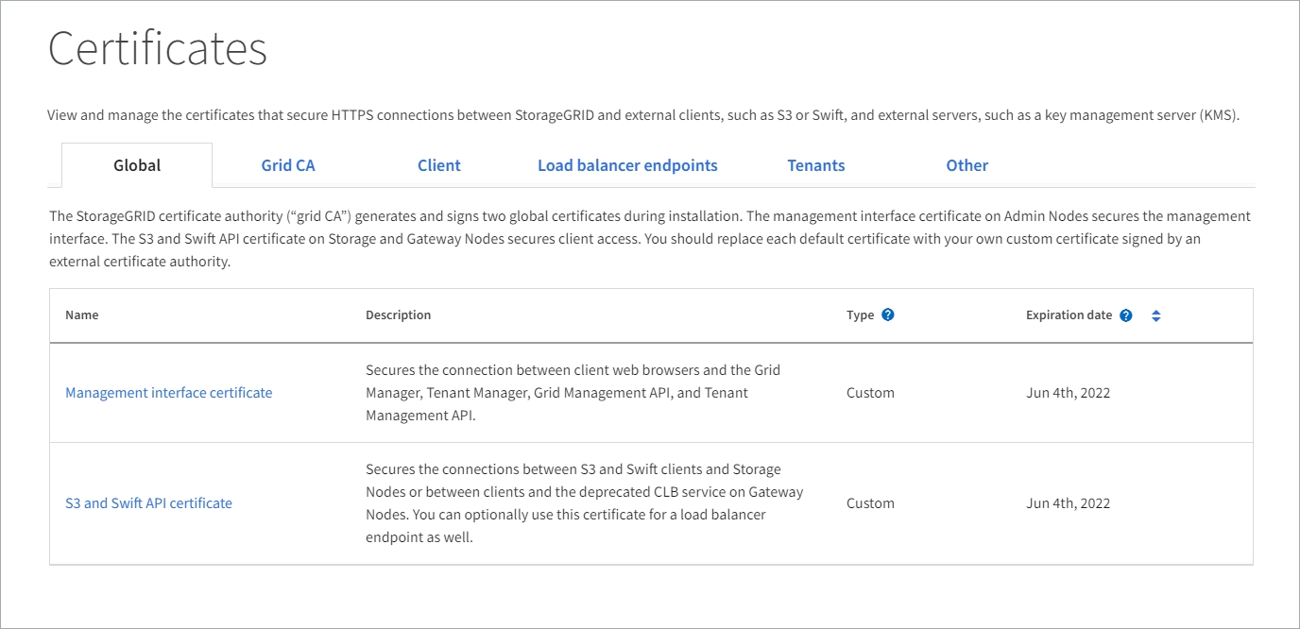Click the help icon beside Expiration date

(x=1126, y=315)
